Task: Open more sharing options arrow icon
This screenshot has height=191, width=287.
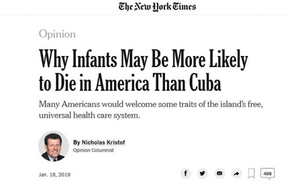Action: pyautogui.click(x=236, y=173)
